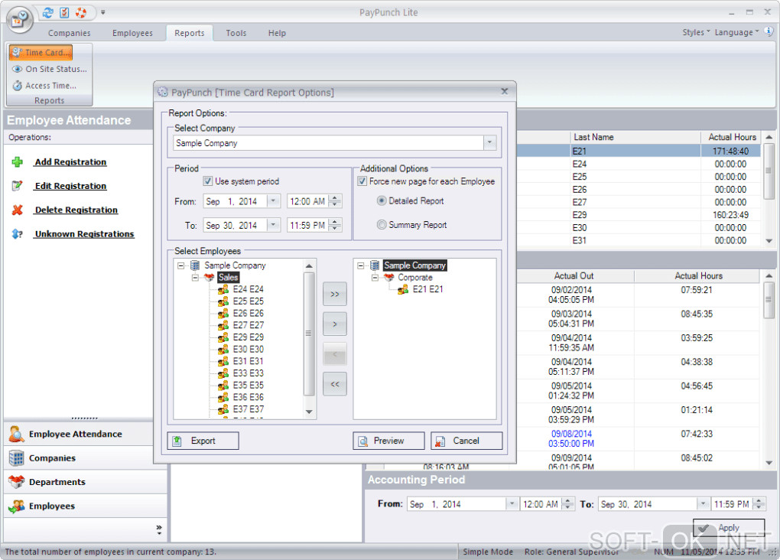Screen dimensions: 780x560
Task: Click the Edit Registration pencil icon
Action: coord(18,186)
